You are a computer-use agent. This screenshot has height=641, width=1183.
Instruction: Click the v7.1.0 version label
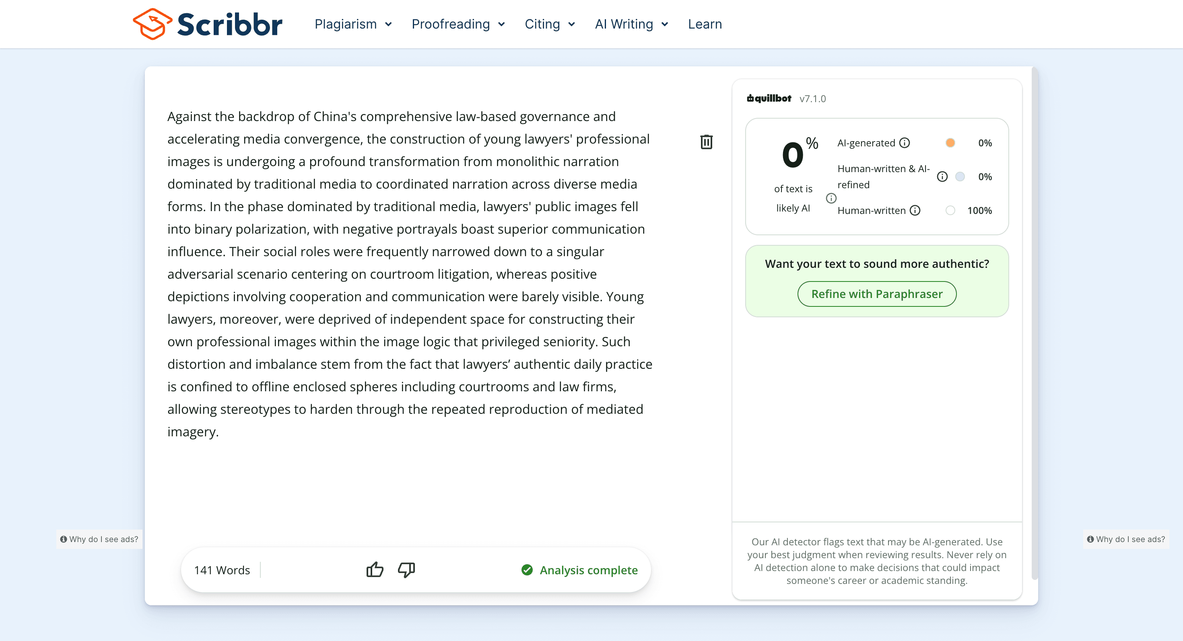coord(812,99)
